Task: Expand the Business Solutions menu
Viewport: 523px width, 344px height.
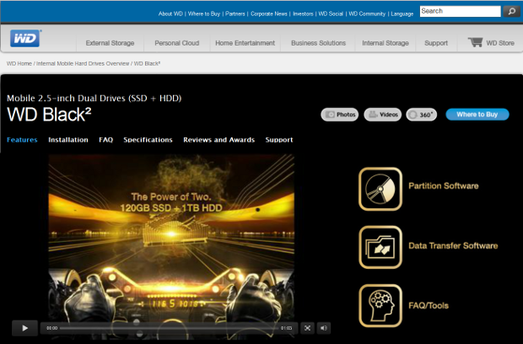Action: point(318,43)
